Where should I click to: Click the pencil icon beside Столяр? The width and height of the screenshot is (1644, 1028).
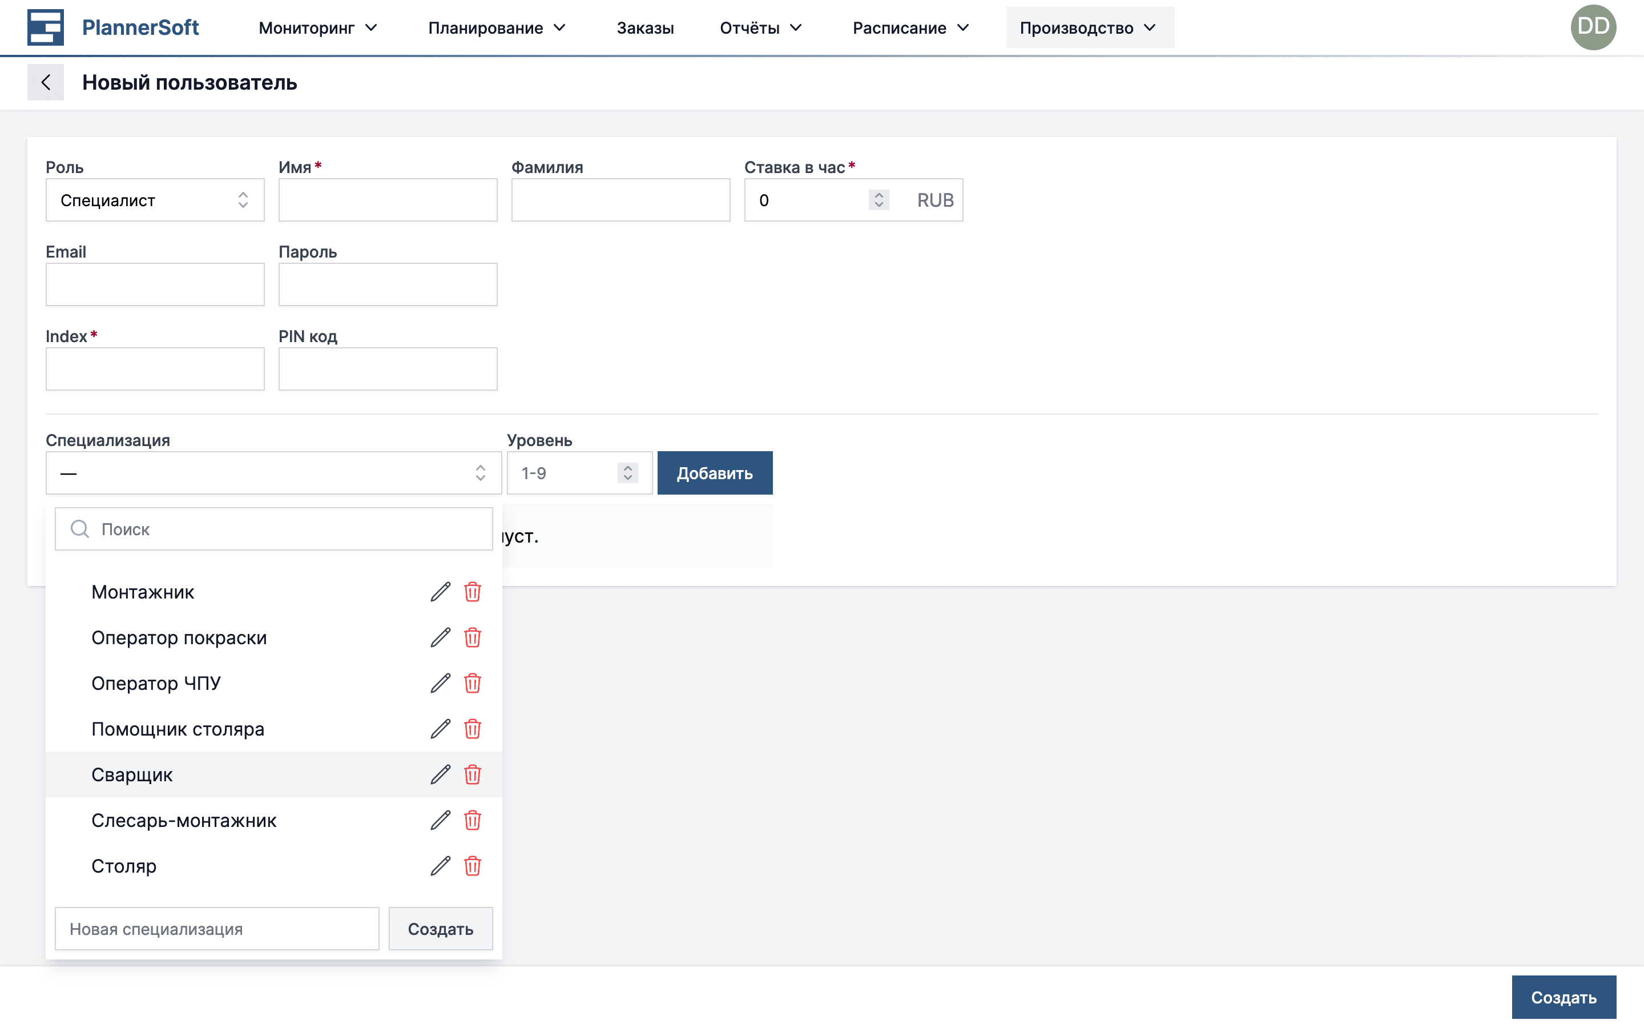pos(440,866)
